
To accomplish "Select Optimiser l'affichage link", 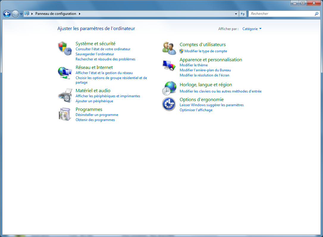I will [196, 110].
